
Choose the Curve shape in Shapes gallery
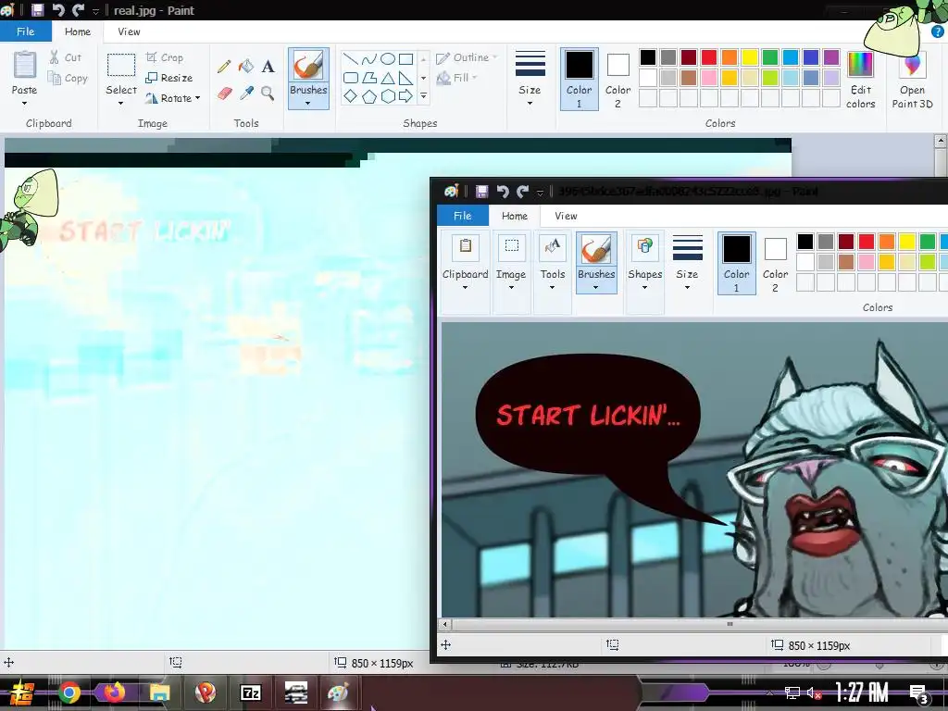pos(368,58)
